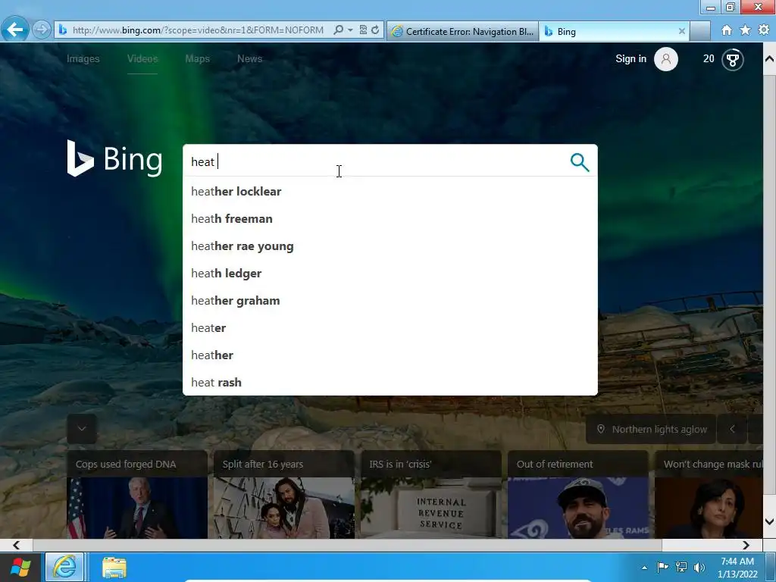Switch to the Certificate Error tab
This screenshot has height=582, width=776.
(x=462, y=31)
